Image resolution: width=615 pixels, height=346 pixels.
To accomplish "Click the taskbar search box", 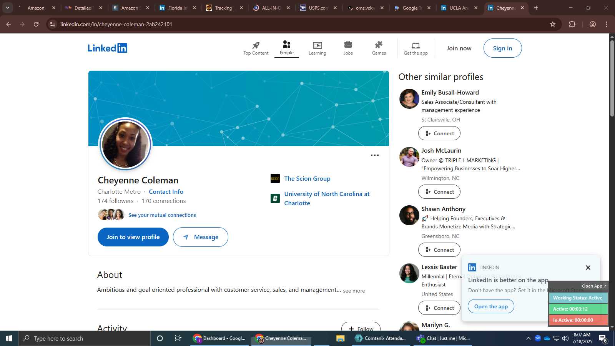I will click(x=85, y=338).
